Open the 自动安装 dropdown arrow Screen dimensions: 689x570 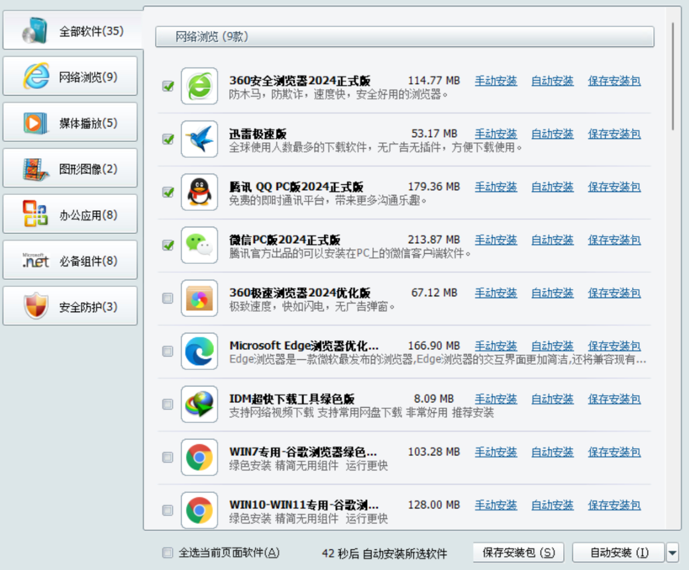(x=671, y=553)
